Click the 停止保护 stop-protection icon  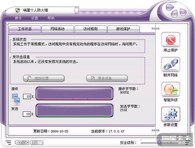(x=171, y=40)
